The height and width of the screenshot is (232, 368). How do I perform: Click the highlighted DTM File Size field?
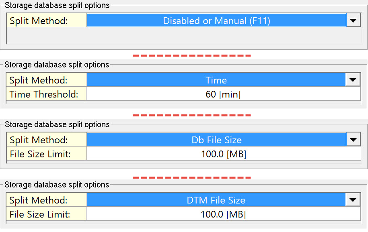(216, 200)
